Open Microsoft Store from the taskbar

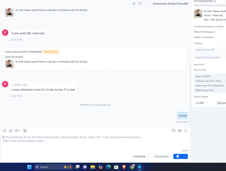tap(116, 167)
